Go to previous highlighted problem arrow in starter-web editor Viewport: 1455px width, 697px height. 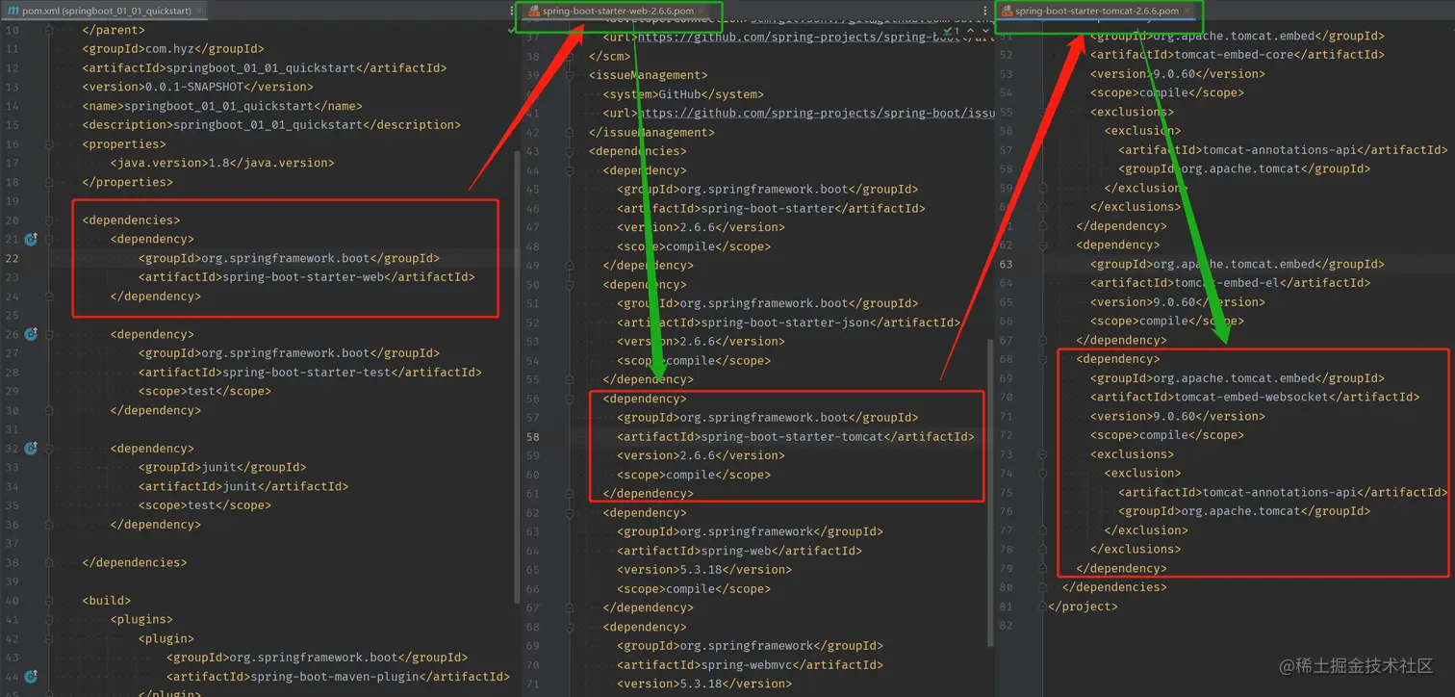point(971,32)
